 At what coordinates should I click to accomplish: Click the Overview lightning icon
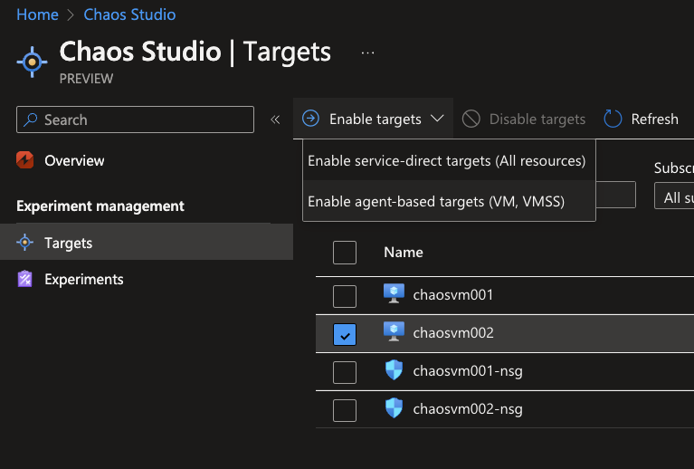click(x=24, y=160)
